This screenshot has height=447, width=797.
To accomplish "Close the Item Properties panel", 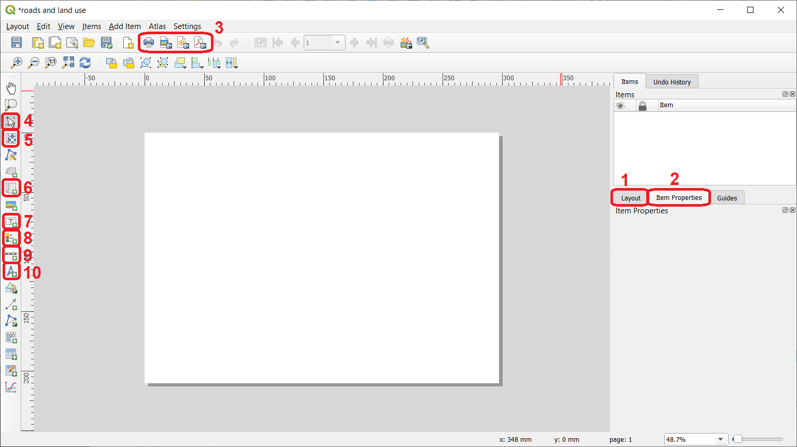I will 792,210.
